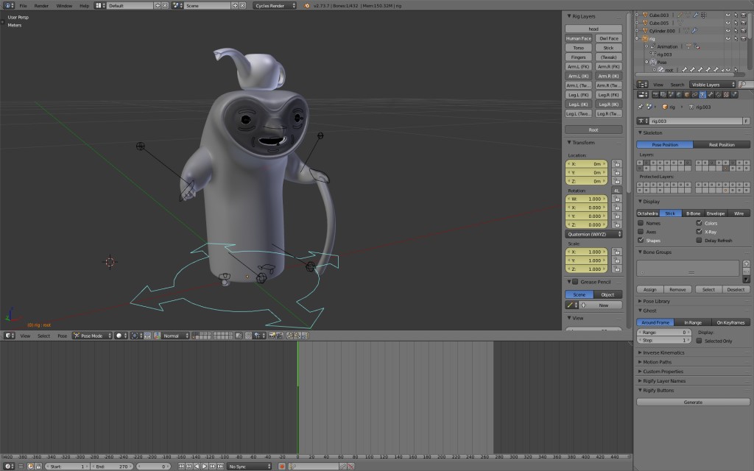Enable the X-Ray checkbox in Display panel

(x=698, y=231)
